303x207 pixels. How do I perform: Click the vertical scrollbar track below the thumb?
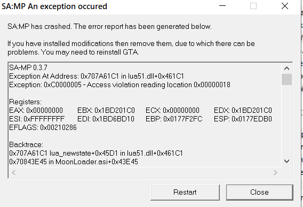pos(286,120)
